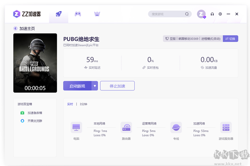The image size is (250, 166).
Task: Click the magnifier search icon
Action: tap(187, 14)
